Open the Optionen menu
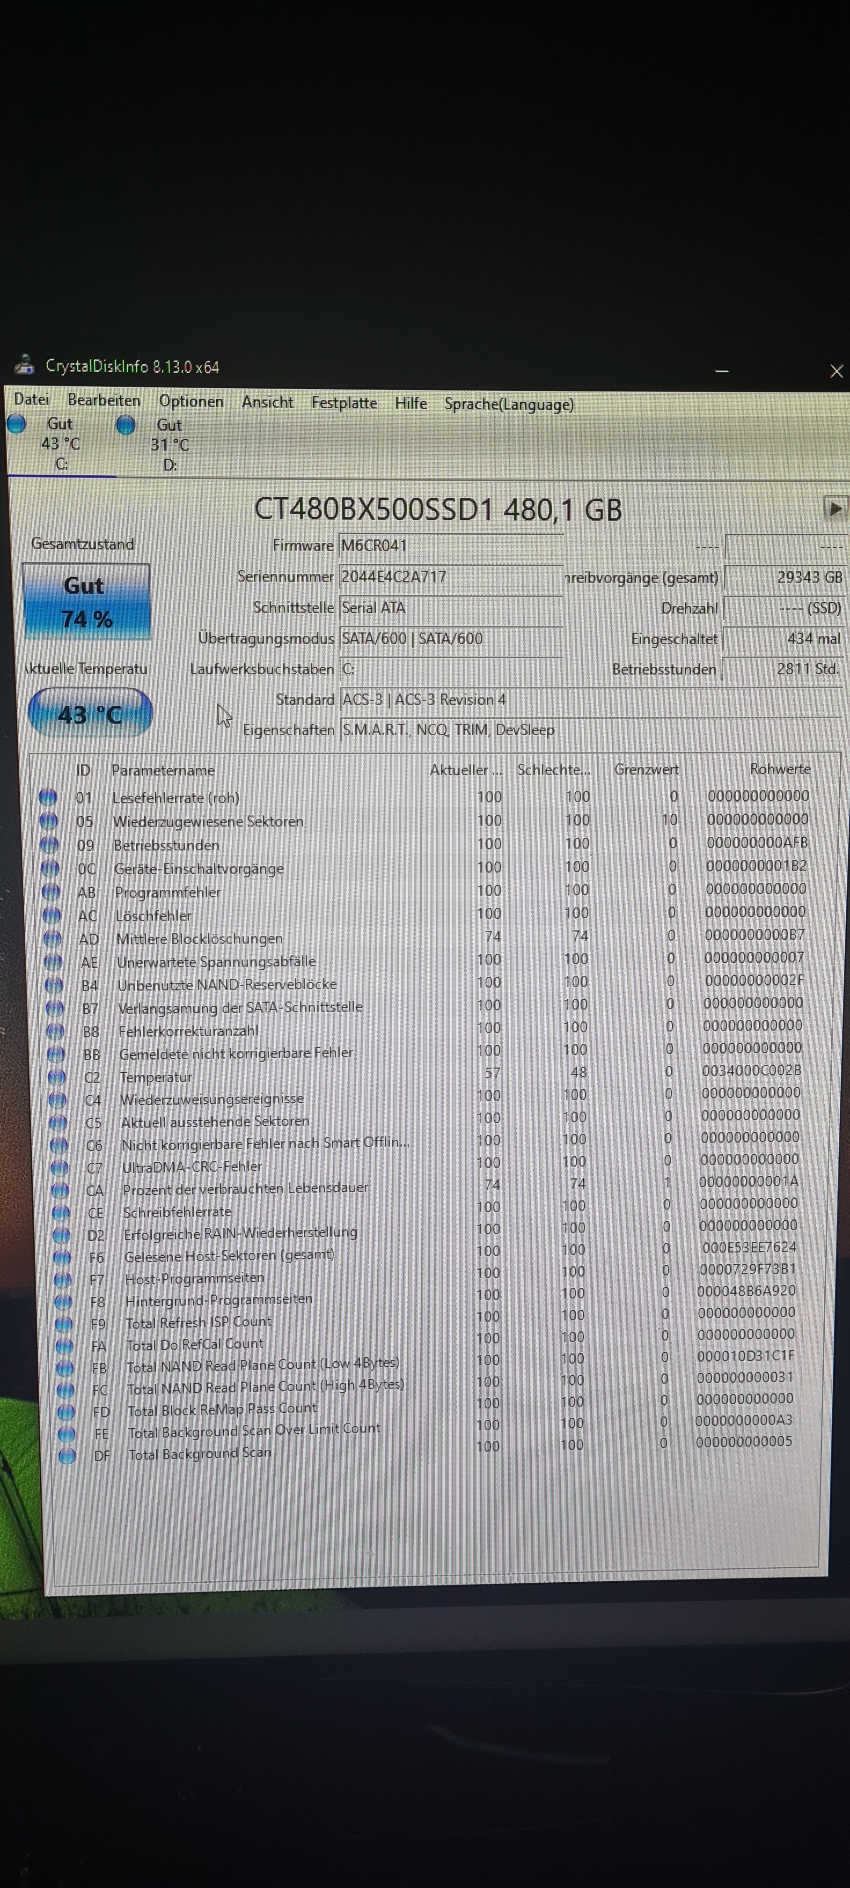Screen dimensions: 850x1888 click(x=191, y=401)
